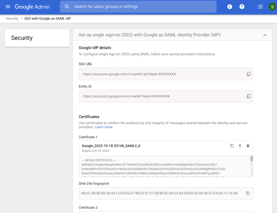Click the Google IdP details heading
The height and width of the screenshot is (213, 277).
pyautogui.click(x=95, y=48)
